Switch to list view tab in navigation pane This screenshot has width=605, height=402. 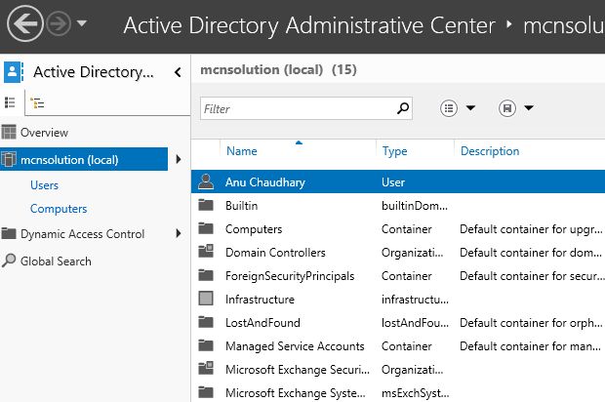tap(11, 101)
